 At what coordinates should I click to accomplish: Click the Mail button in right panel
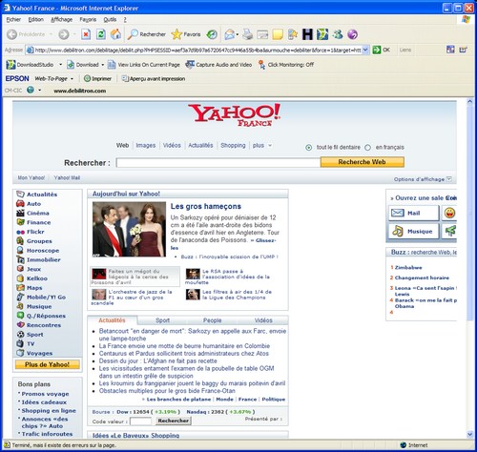click(414, 213)
